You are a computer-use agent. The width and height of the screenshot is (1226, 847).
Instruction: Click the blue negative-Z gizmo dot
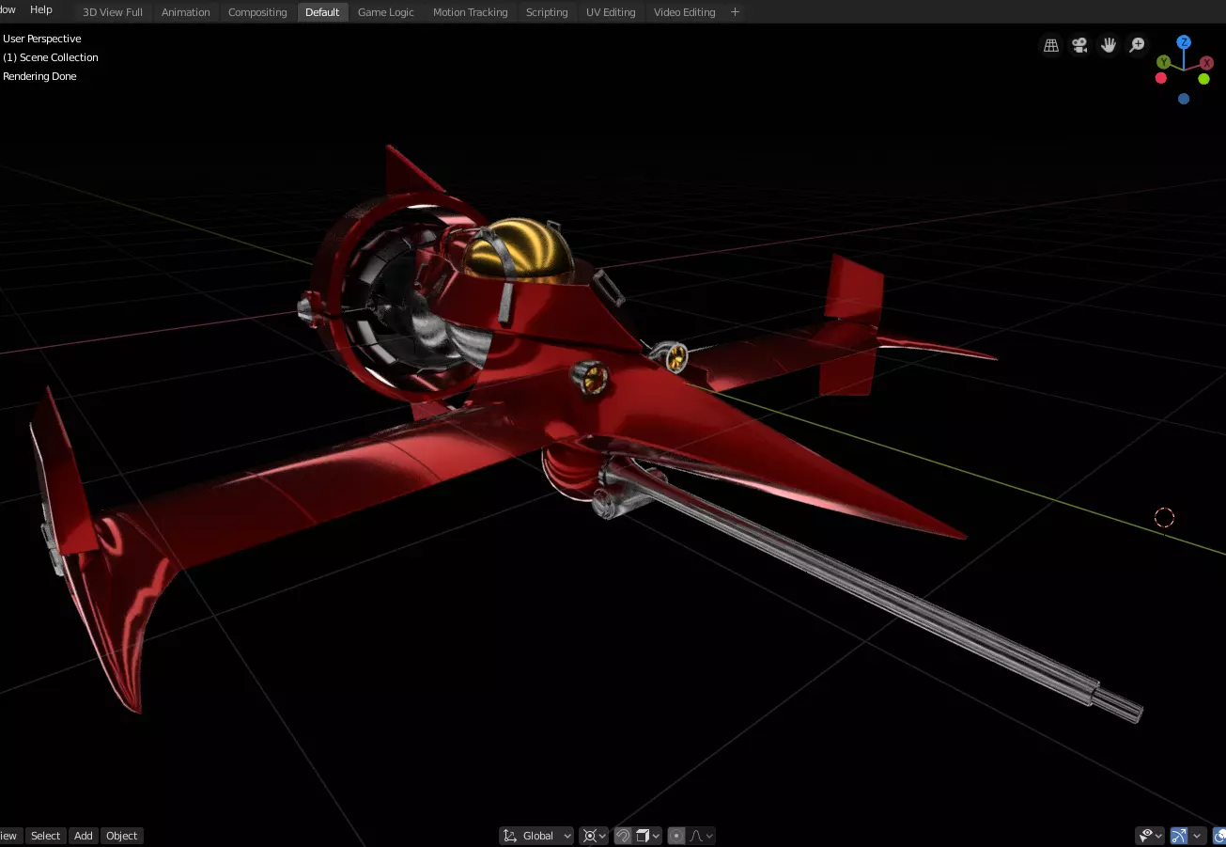click(1184, 99)
